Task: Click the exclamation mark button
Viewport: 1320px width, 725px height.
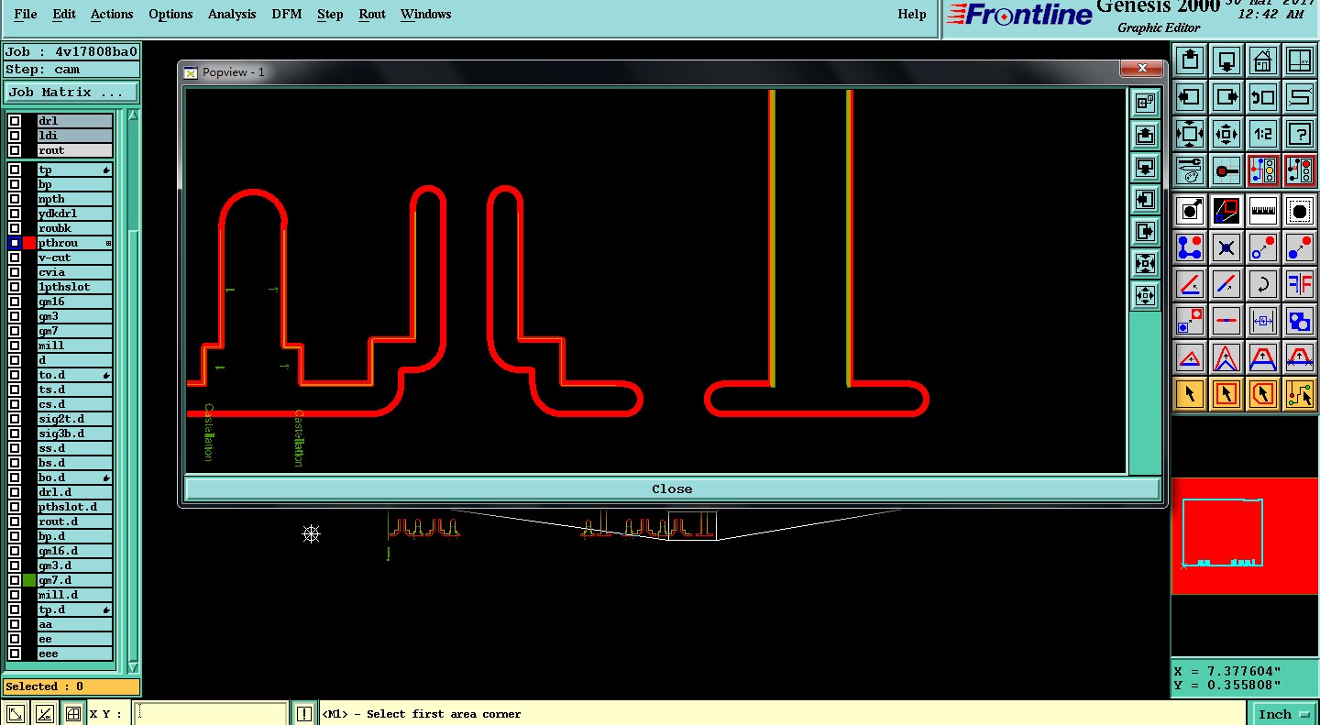Action: point(304,713)
